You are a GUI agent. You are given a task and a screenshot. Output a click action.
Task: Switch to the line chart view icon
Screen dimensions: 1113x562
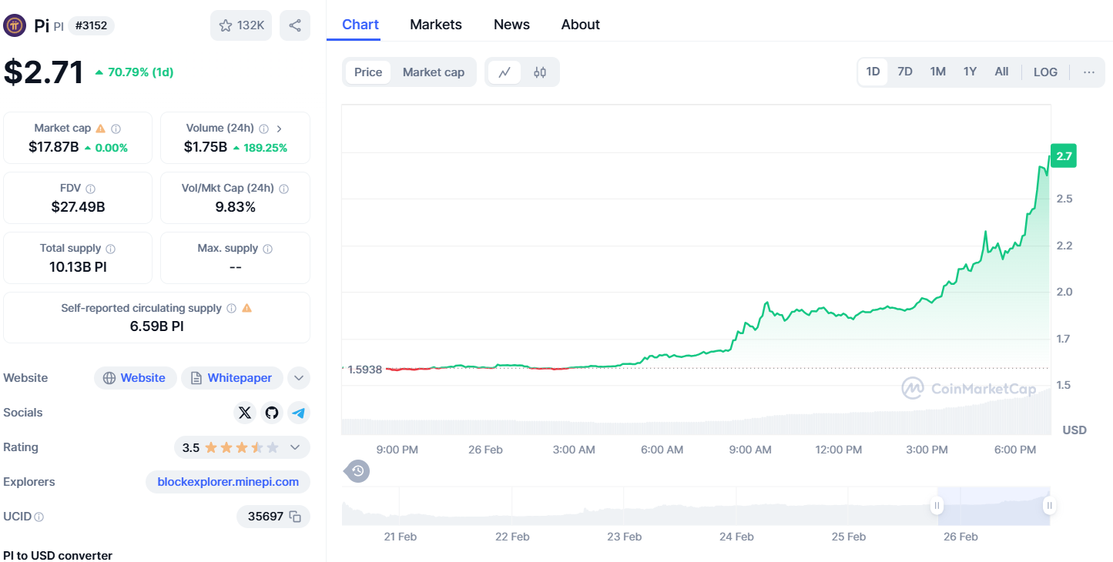click(505, 72)
